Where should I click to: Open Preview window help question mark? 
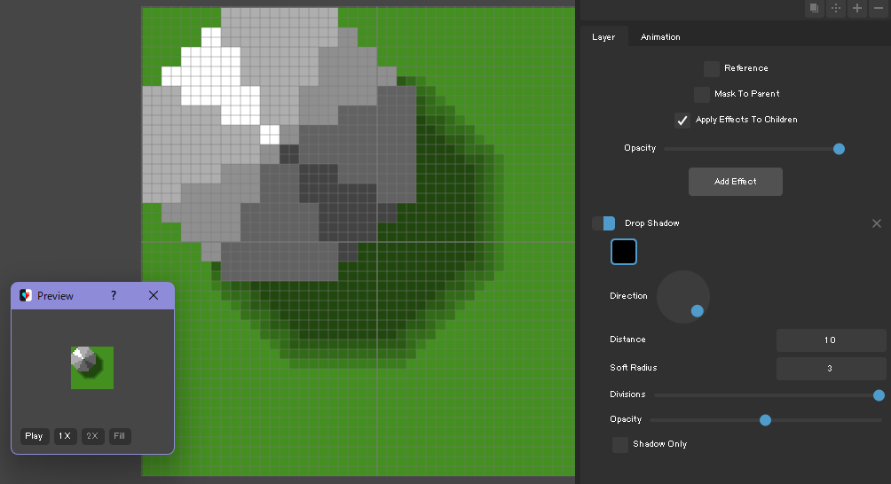point(114,295)
